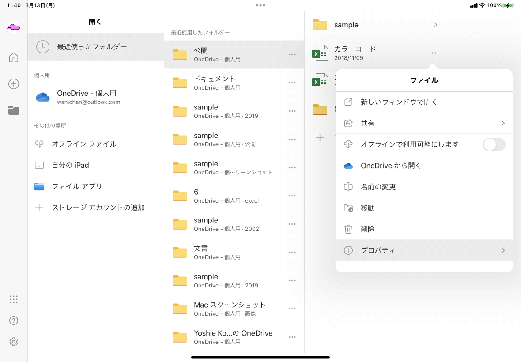This screenshot has height=362, width=521.
Task: Select 新しいウィンドウで開く menu entry
Action: [399, 102]
